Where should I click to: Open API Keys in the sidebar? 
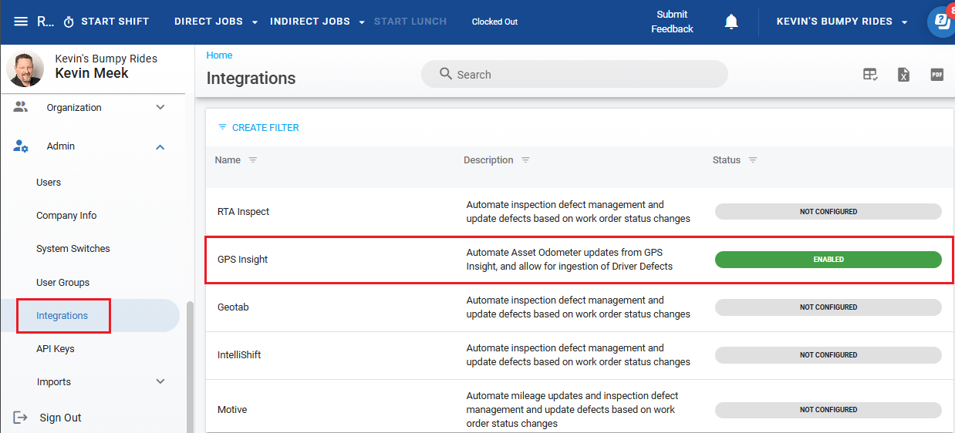click(x=56, y=349)
